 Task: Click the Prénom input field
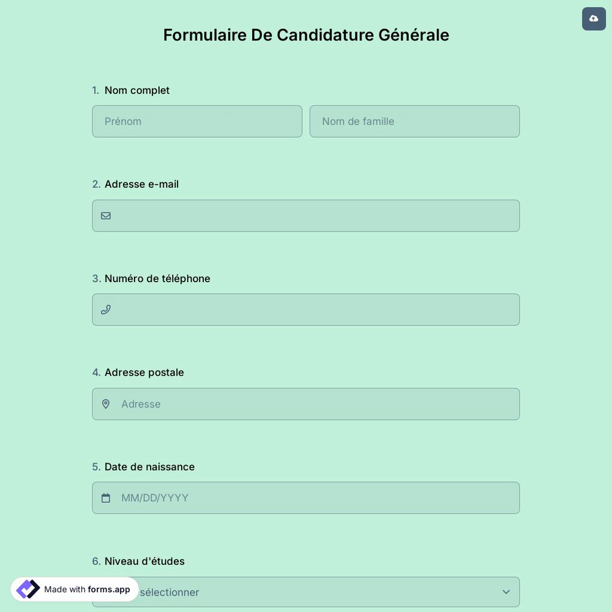pyautogui.click(x=197, y=121)
